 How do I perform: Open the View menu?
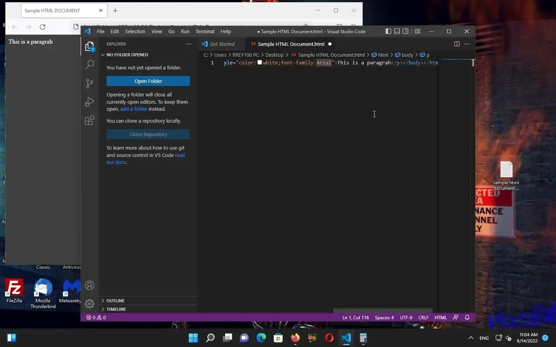pyautogui.click(x=157, y=31)
